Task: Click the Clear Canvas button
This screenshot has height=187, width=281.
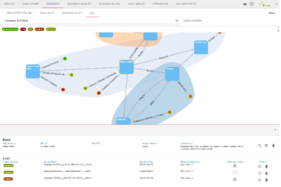Action: click(192, 20)
